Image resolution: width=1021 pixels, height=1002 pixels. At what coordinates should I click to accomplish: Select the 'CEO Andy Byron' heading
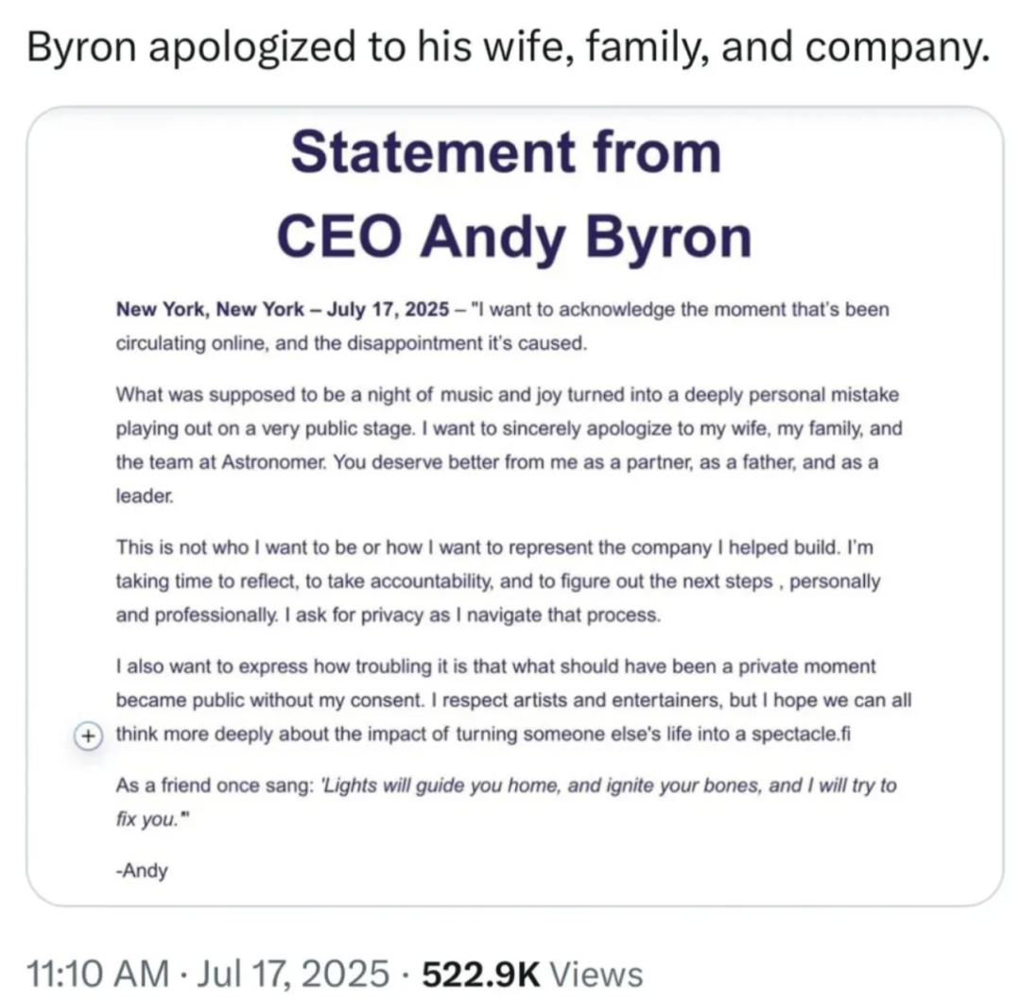514,237
